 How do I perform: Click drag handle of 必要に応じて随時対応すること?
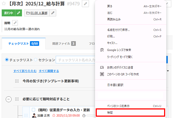(x=17, y=99)
